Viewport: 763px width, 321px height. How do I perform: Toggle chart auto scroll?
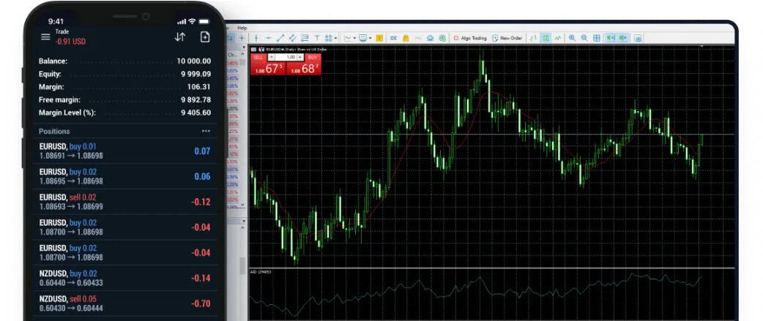click(611, 38)
